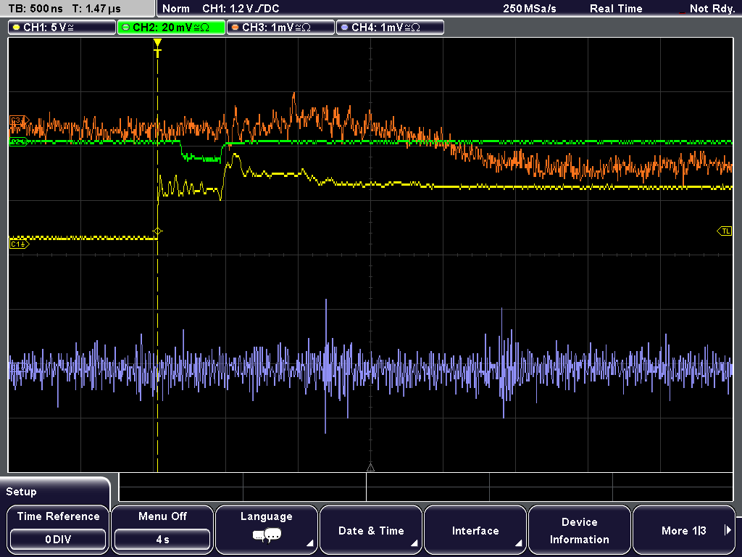Viewport: 742px width, 557px height.
Task: Click the Setup menu title
Action: coord(21,492)
